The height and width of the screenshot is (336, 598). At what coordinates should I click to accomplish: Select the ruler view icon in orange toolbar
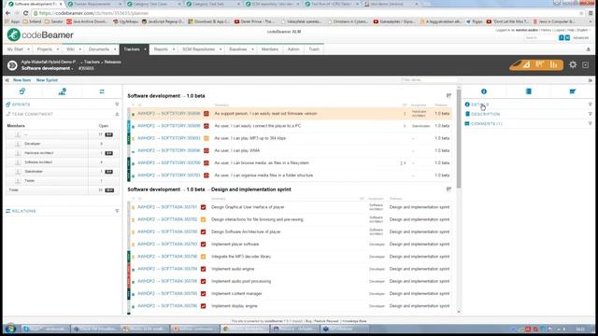(526, 64)
